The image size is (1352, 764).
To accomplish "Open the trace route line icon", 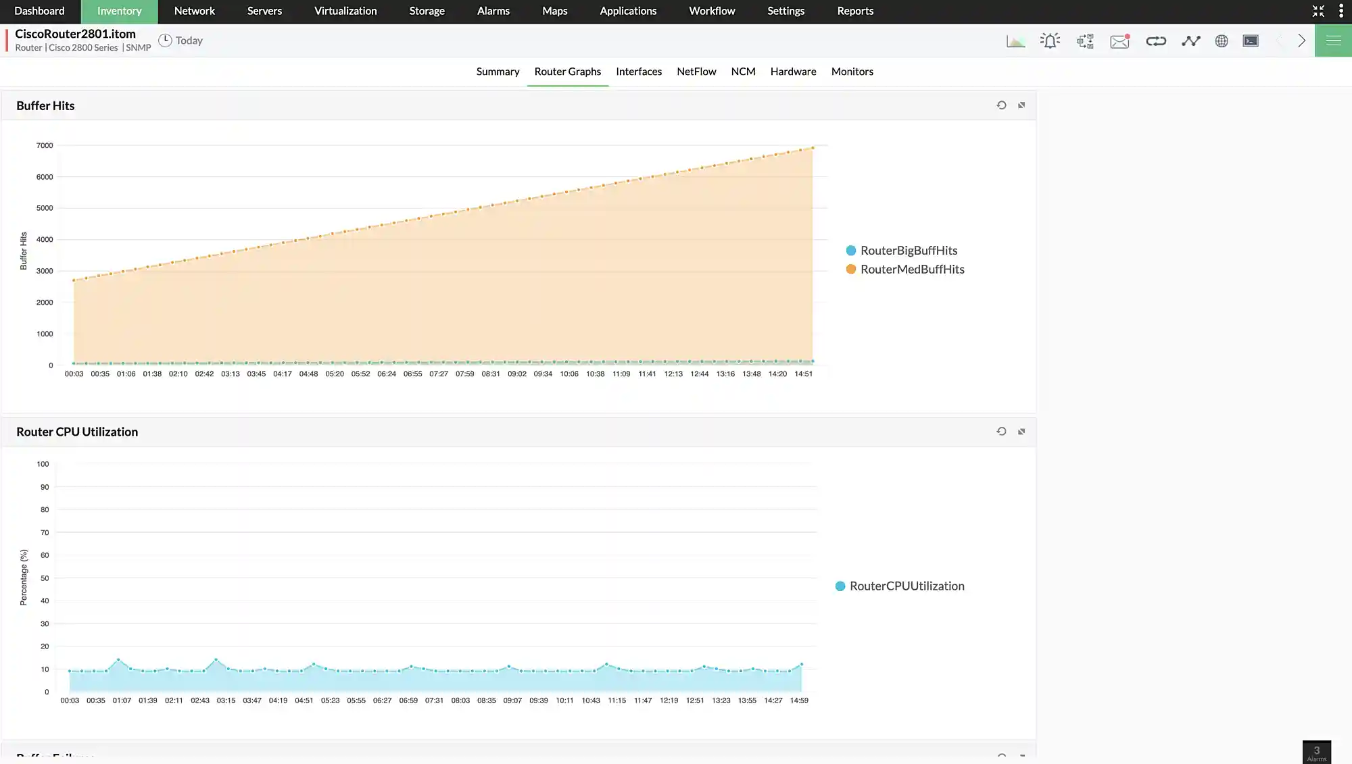I will [1190, 41].
